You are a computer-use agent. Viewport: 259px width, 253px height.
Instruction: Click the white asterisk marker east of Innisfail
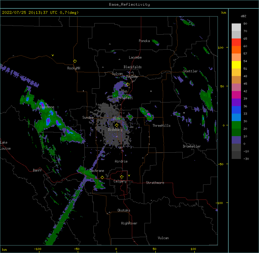tap(151, 91)
